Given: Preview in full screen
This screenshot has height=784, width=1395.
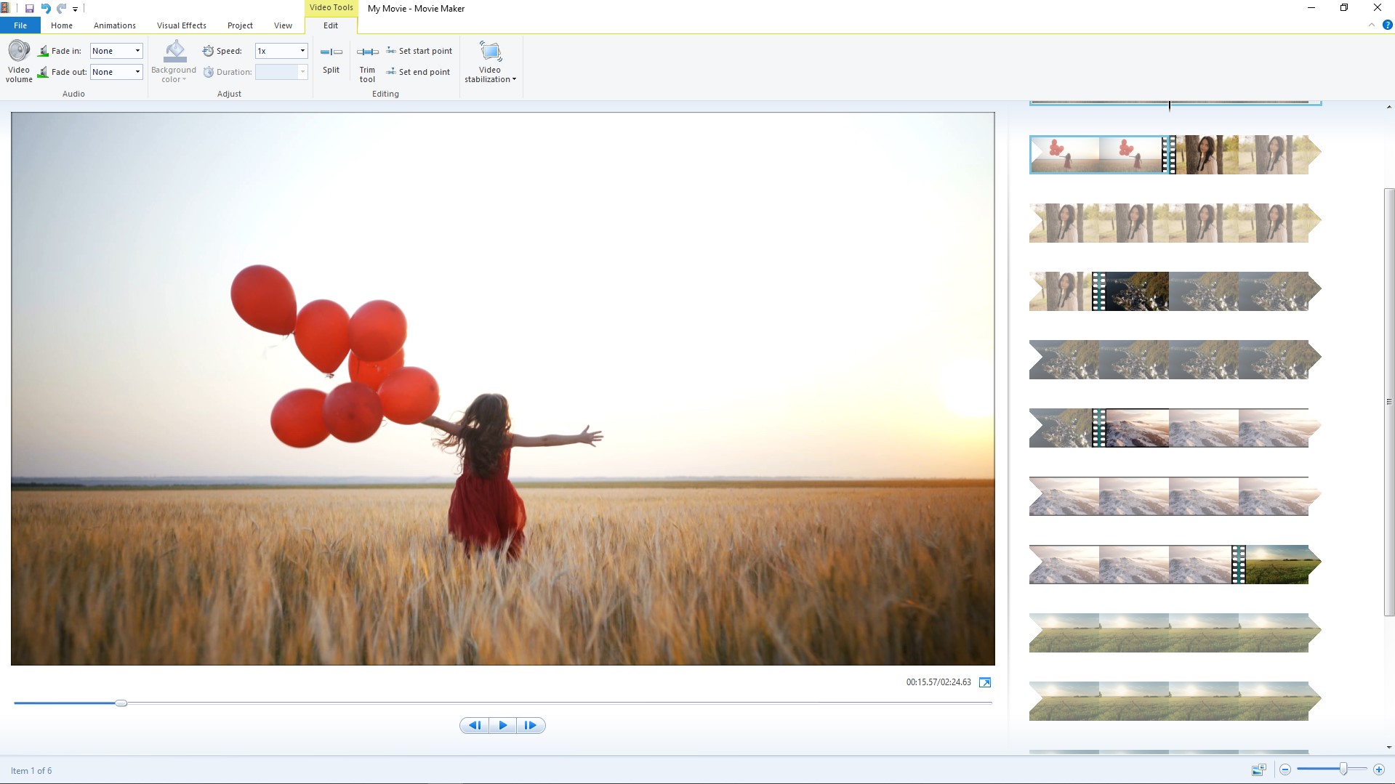Looking at the screenshot, I should (985, 682).
